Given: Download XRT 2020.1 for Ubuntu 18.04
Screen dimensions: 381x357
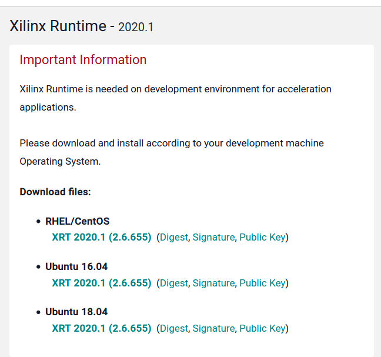Looking at the screenshot, I should pyautogui.click(x=102, y=328).
